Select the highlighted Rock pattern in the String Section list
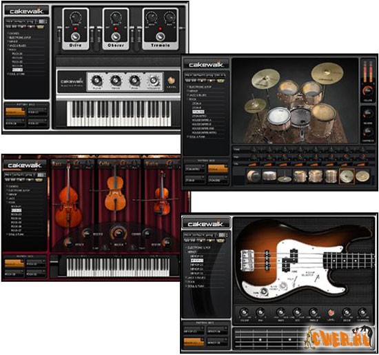This screenshot has width=379, height=355. click(17, 210)
